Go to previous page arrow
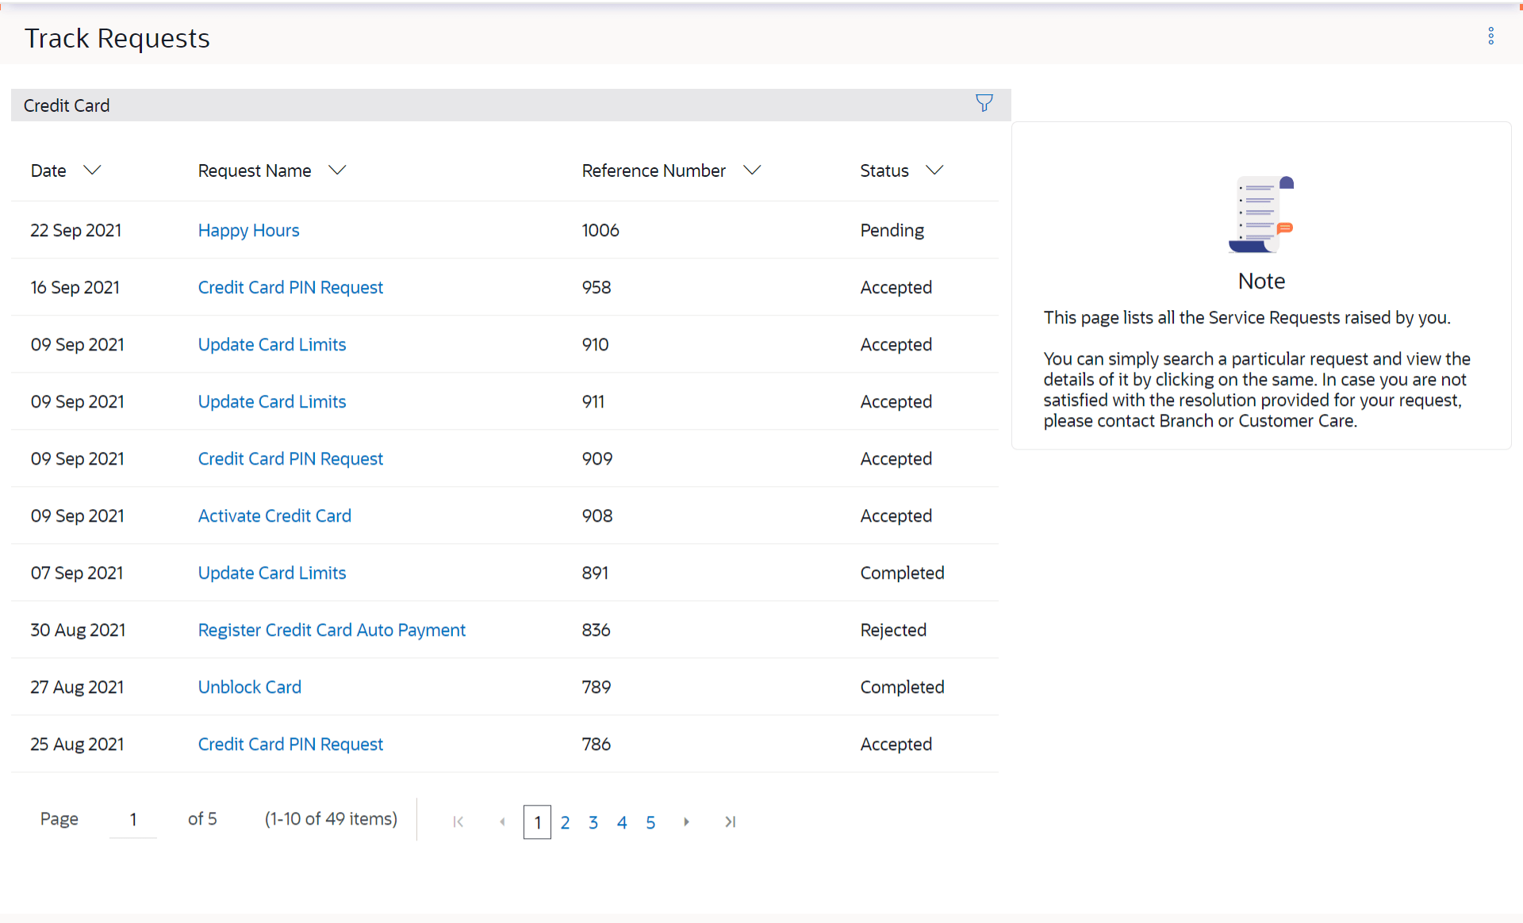1523x923 pixels. (502, 822)
